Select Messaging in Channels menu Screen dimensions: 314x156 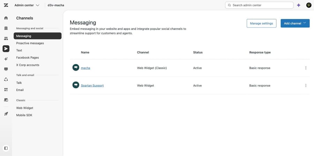[x=37, y=36]
